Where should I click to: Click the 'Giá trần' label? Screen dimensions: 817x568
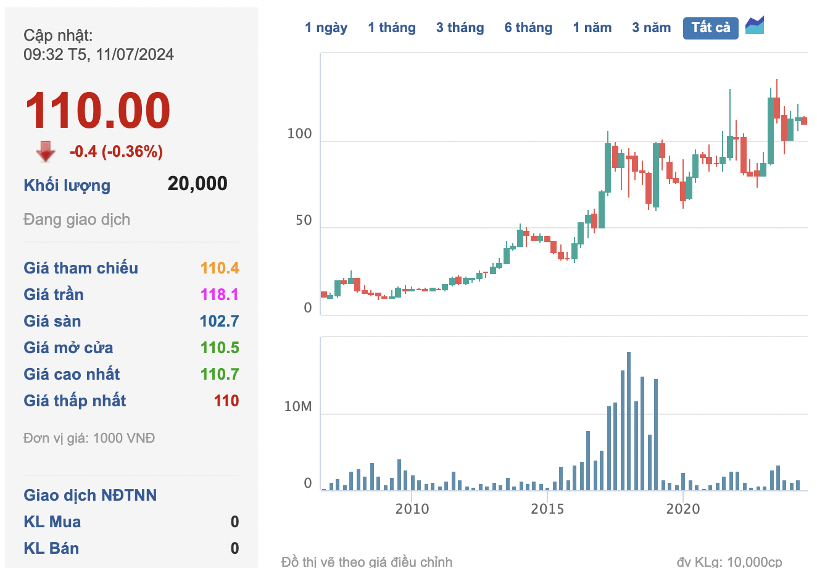[54, 294]
